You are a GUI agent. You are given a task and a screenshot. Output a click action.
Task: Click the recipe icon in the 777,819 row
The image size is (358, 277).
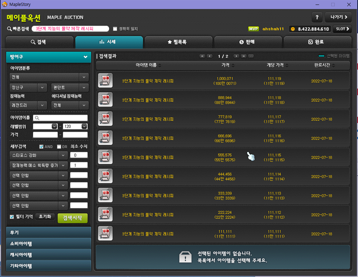(x=105, y=119)
